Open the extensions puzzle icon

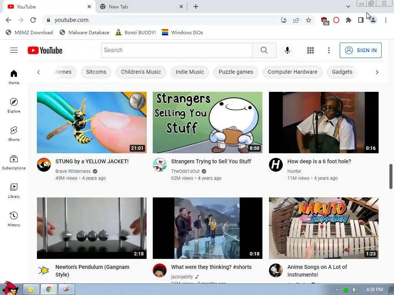tap(349, 20)
